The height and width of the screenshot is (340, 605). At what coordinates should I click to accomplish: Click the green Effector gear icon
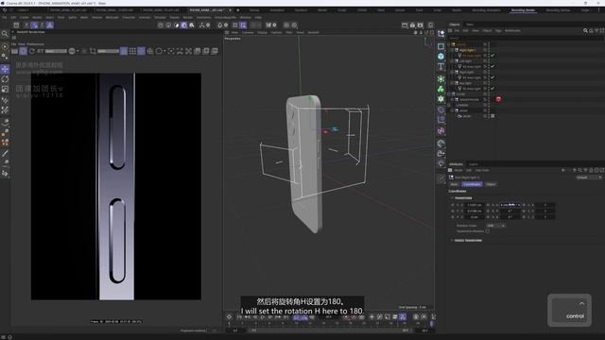[441, 99]
